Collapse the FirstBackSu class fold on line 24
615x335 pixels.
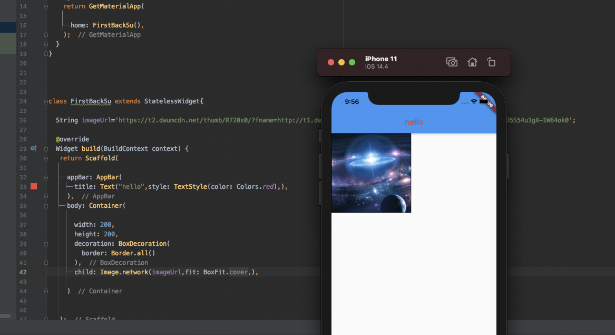coord(46,101)
